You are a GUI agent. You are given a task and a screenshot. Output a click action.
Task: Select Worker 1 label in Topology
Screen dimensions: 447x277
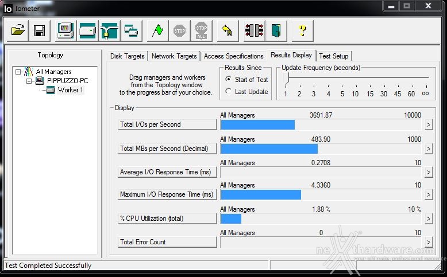point(71,90)
